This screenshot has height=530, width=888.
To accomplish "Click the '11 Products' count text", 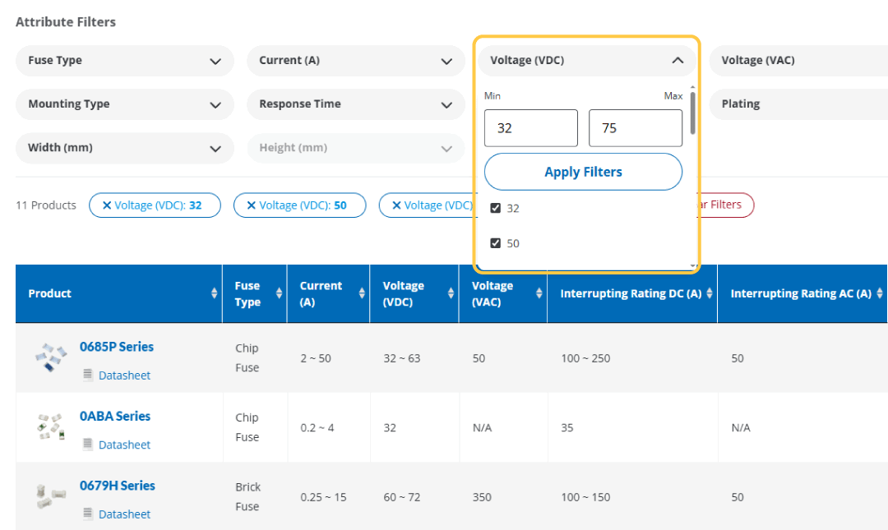I will [x=46, y=205].
